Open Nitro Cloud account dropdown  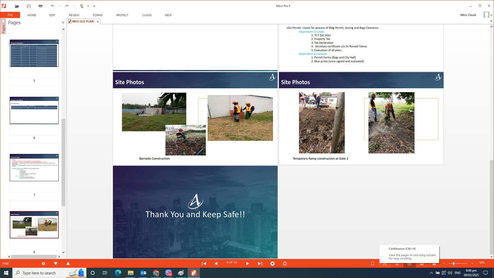coord(491,15)
